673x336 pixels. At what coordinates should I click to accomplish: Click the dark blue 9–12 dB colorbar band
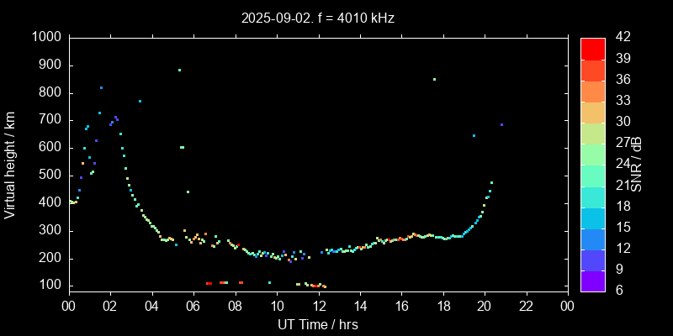[x=592, y=260]
